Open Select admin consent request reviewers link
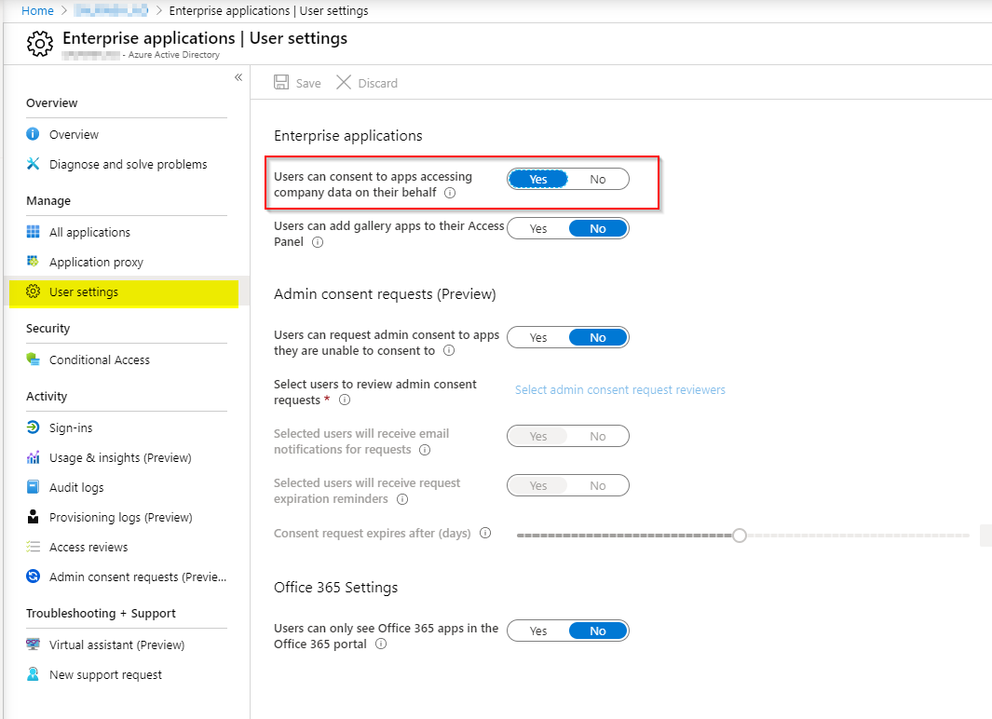The image size is (992, 719). 620,389
